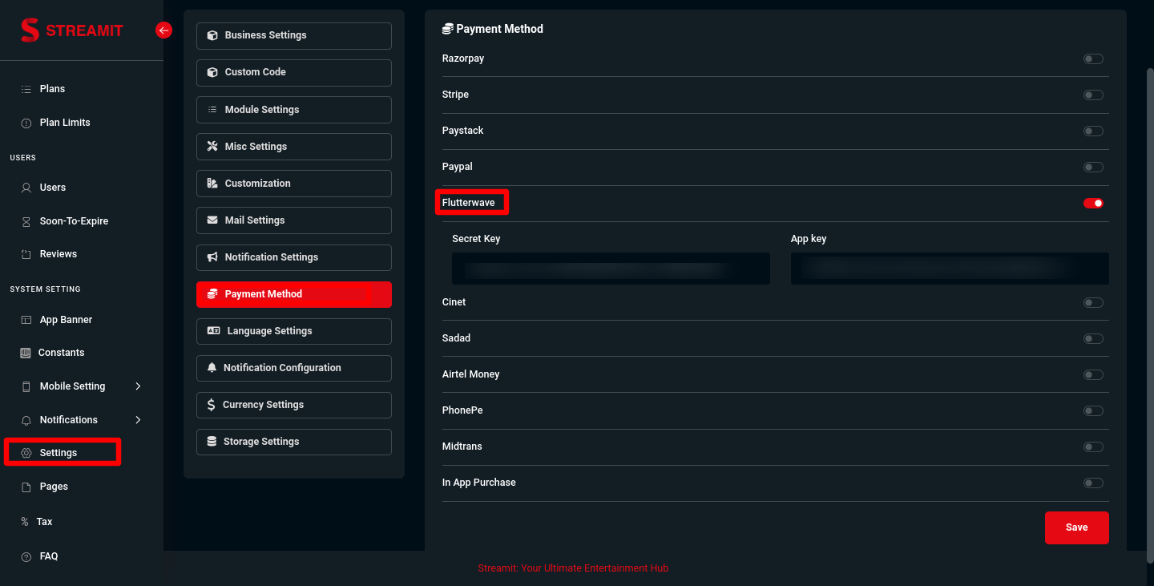Image resolution: width=1154 pixels, height=586 pixels.
Task: Open Customization settings tab
Action: coord(294,184)
